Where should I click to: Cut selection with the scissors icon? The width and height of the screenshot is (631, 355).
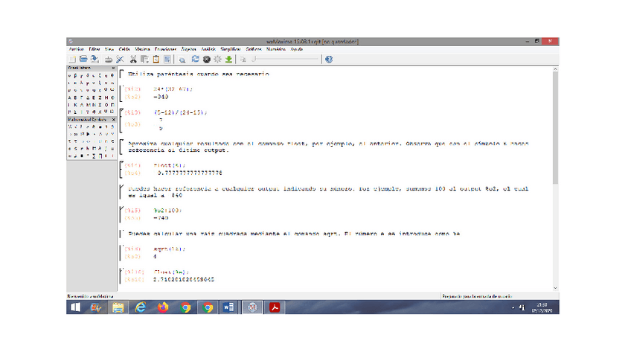pyautogui.click(x=133, y=60)
